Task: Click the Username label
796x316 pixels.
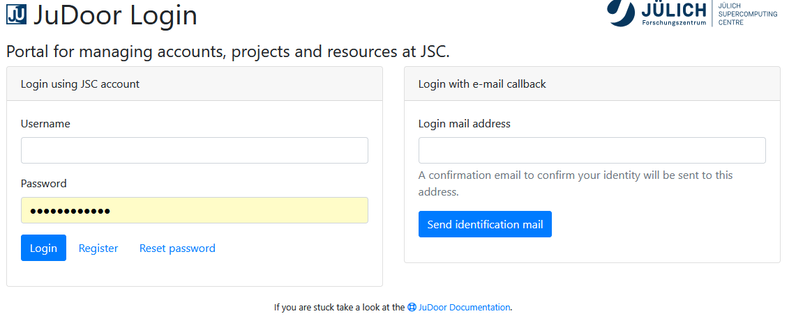Action: [45, 124]
